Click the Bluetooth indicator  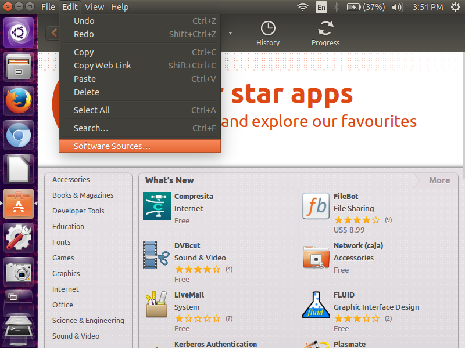(x=337, y=7)
